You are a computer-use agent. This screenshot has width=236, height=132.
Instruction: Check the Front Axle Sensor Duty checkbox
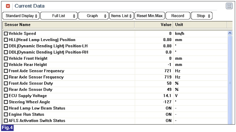click(x=6, y=83)
